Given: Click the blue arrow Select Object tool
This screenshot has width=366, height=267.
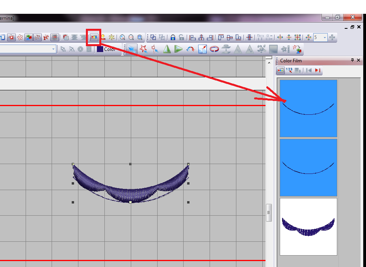Looking at the screenshot, I should 132,49.
